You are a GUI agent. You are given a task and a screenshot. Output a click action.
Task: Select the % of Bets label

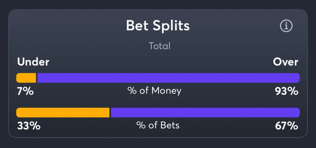pos(158,125)
